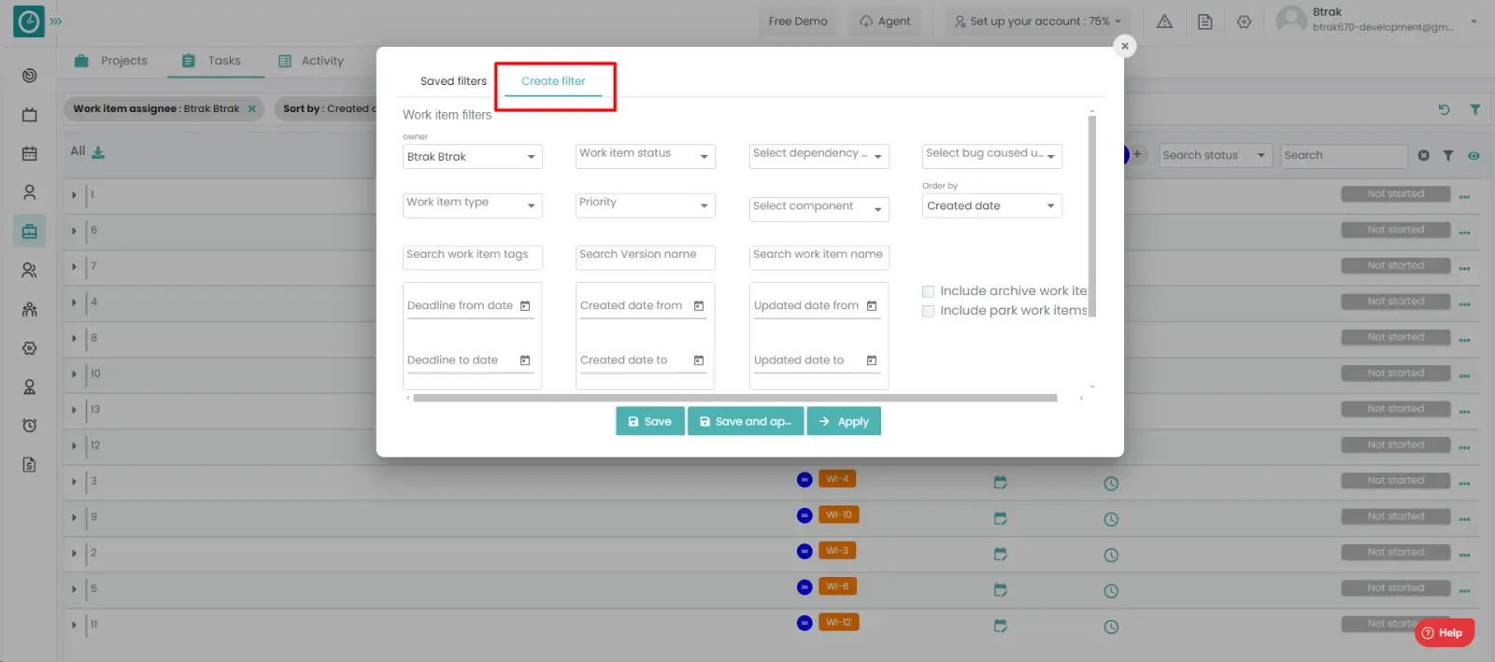Toggle the eye visibility icon beside search
1495x662 pixels.
click(x=1474, y=156)
